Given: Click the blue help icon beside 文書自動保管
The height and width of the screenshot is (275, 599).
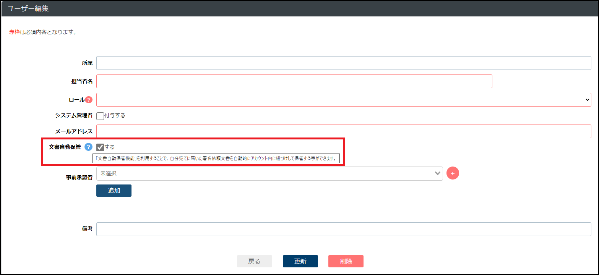Looking at the screenshot, I should [88, 147].
